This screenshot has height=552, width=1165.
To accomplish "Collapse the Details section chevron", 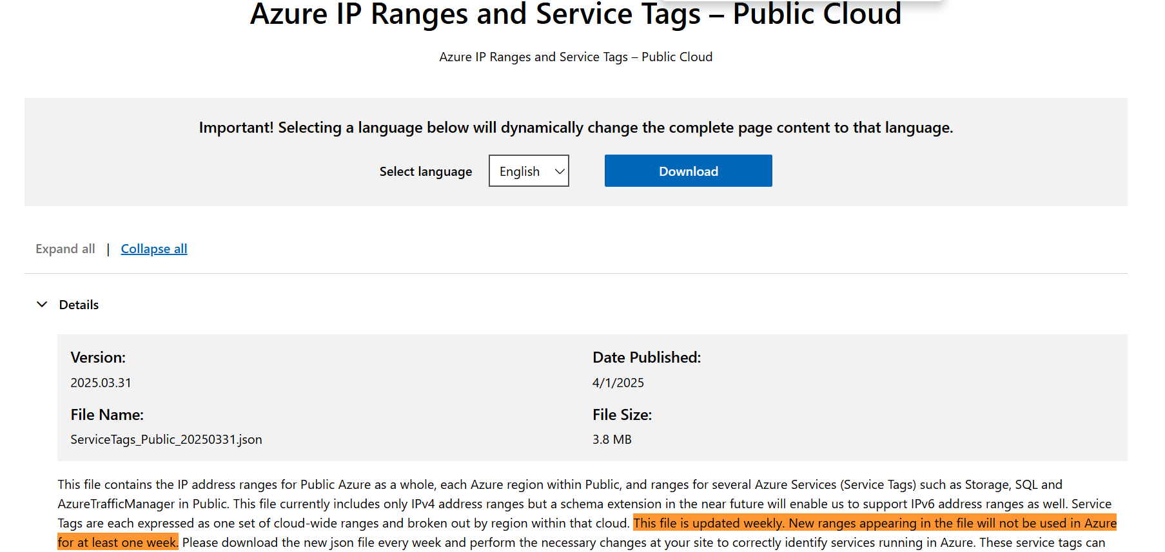I will [x=42, y=305].
